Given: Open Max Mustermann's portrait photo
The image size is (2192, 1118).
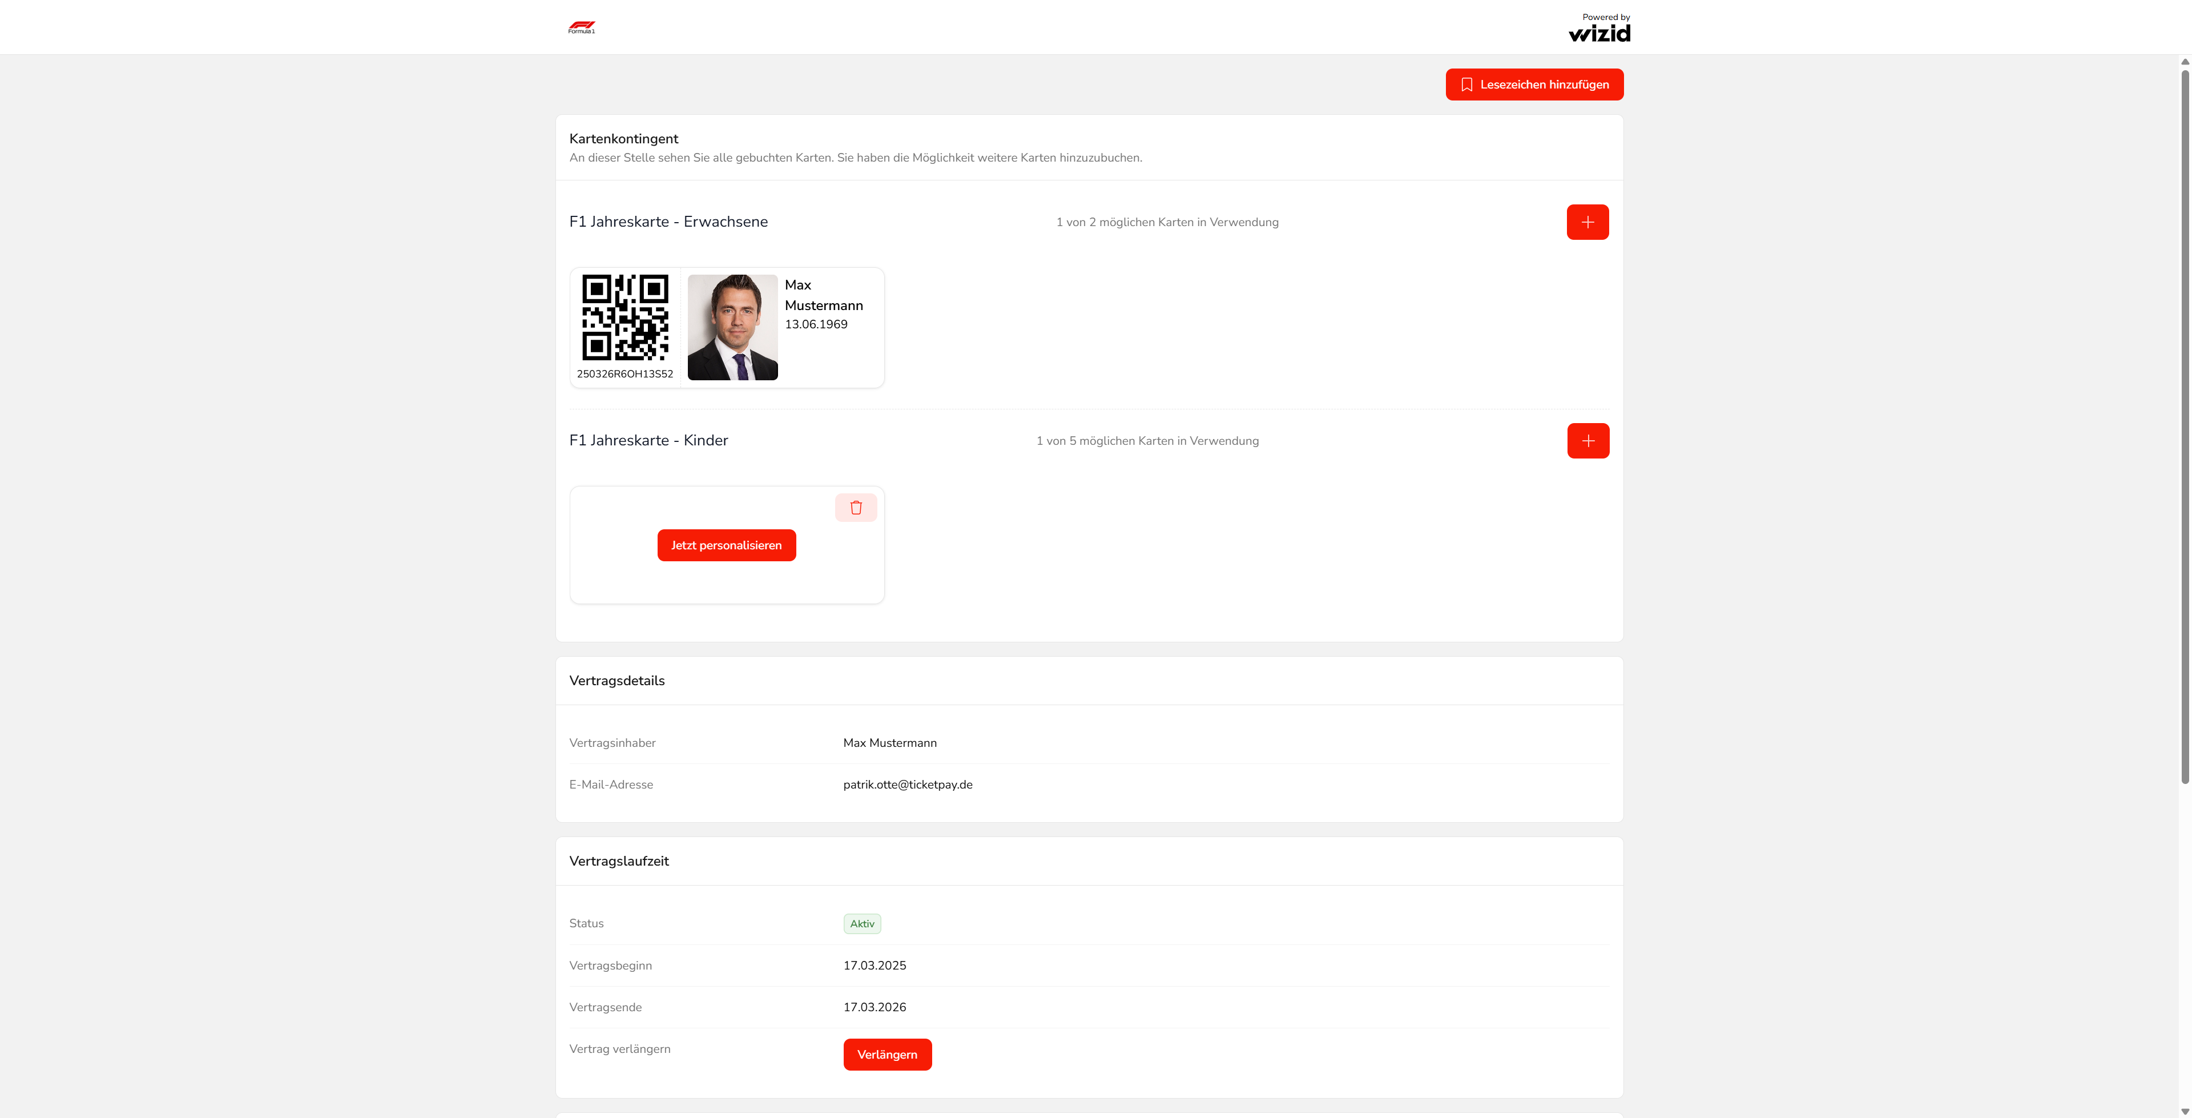Looking at the screenshot, I should coord(732,327).
